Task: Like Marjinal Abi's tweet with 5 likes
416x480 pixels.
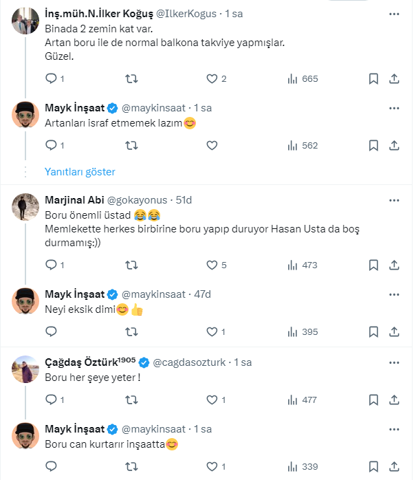Action: [212, 265]
